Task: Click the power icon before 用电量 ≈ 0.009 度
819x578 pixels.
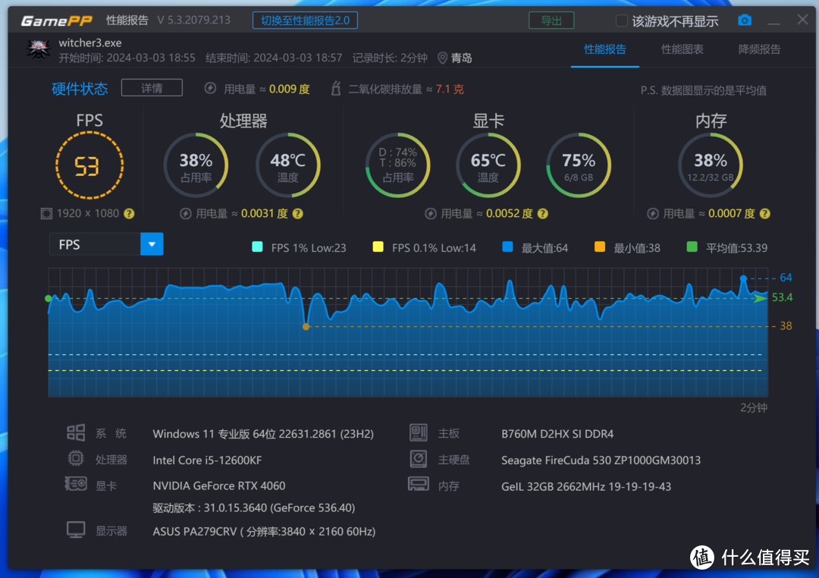Action: click(210, 88)
